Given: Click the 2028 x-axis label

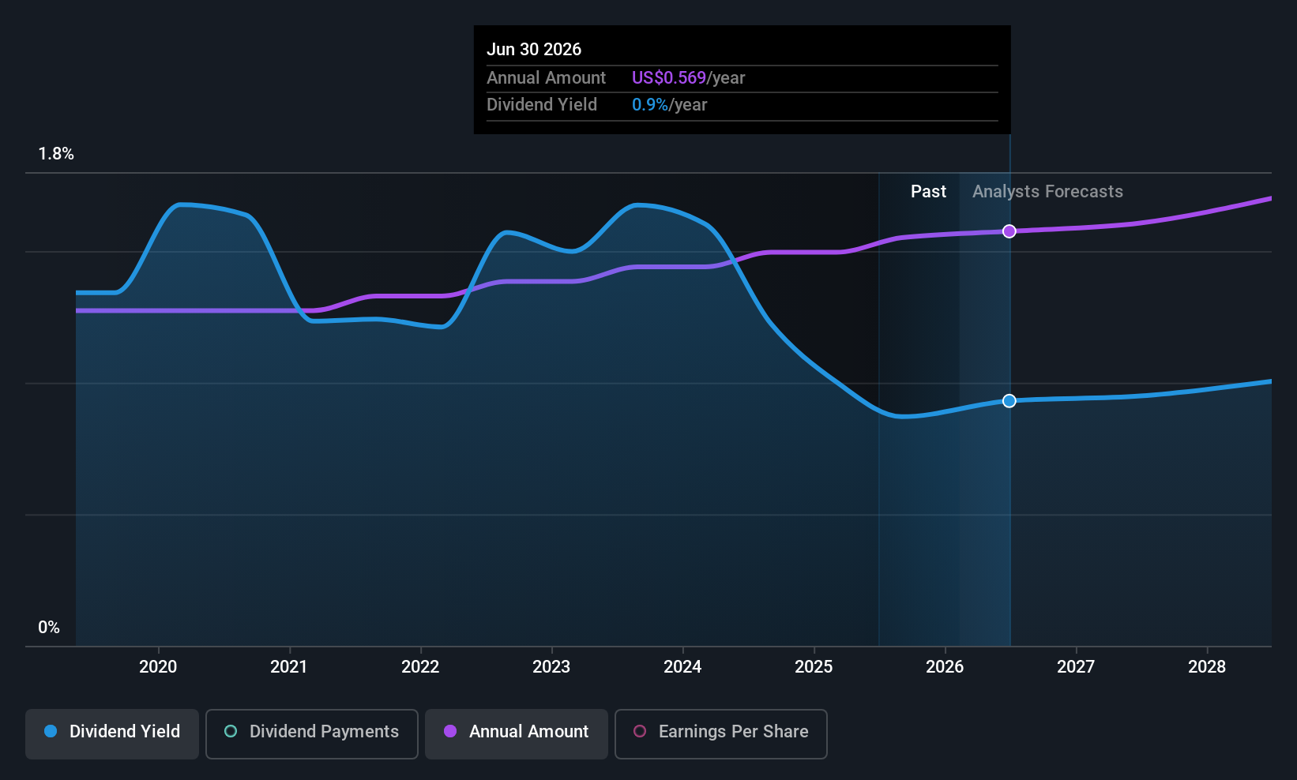Looking at the screenshot, I should 1207,666.
